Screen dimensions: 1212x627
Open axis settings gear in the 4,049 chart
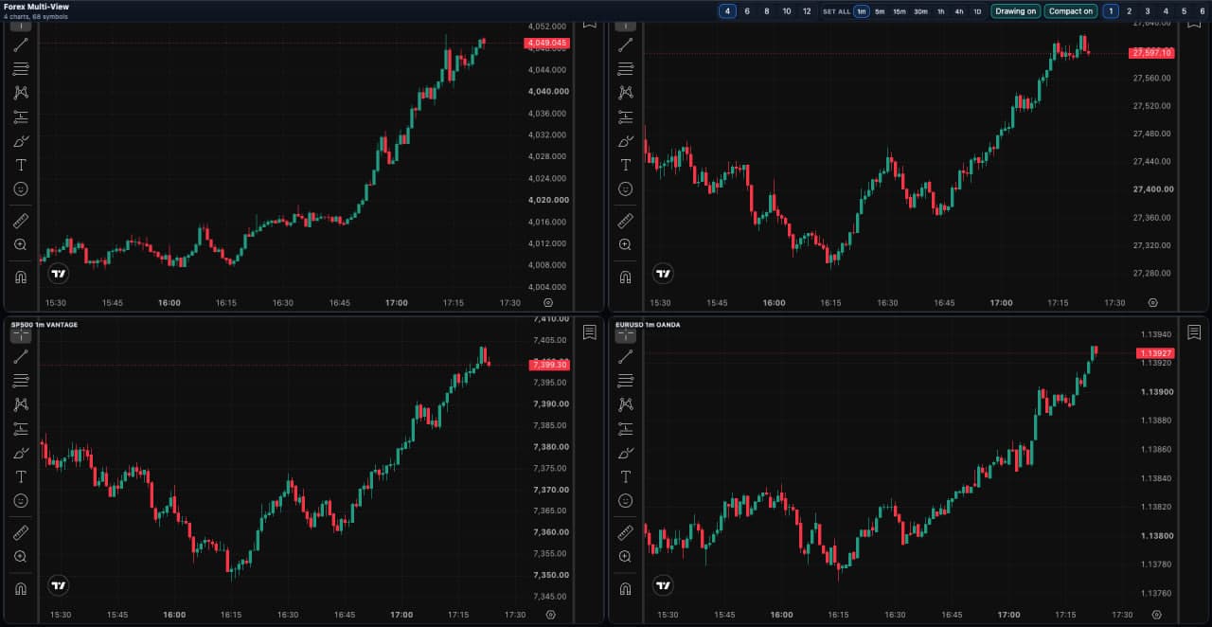point(548,303)
